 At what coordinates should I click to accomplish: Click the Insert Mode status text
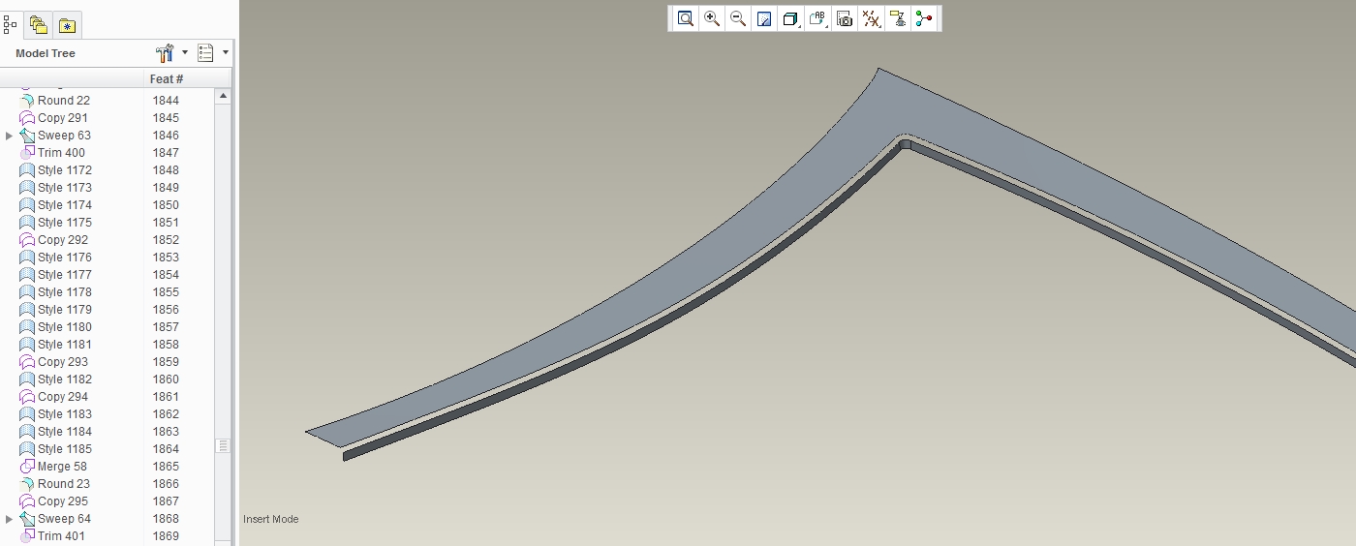(x=271, y=519)
